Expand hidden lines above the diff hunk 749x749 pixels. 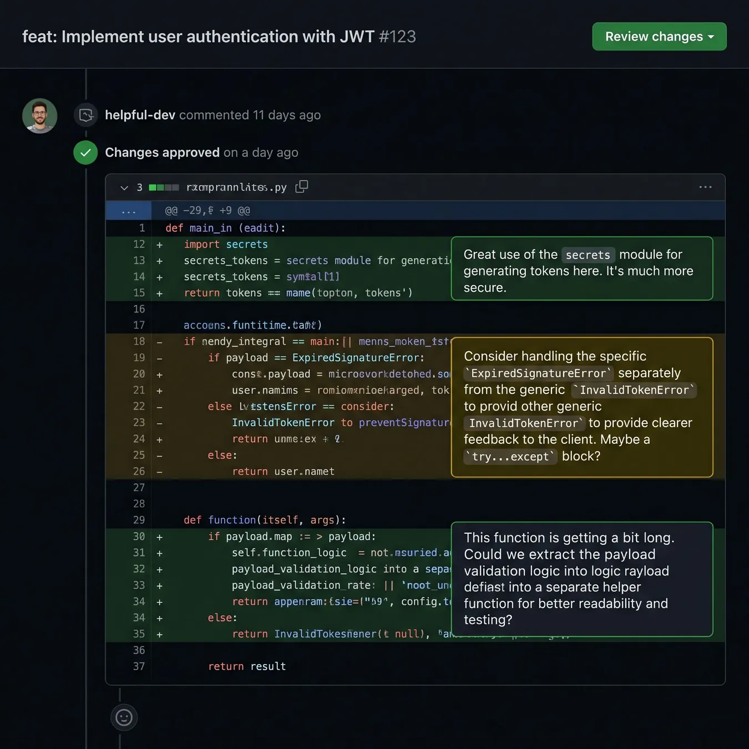point(129,211)
